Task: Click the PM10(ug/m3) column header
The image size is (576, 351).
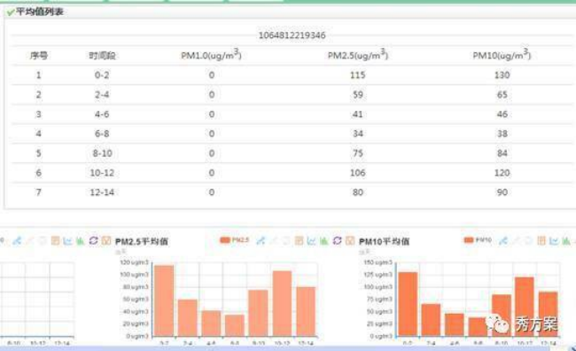Action: (x=502, y=54)
